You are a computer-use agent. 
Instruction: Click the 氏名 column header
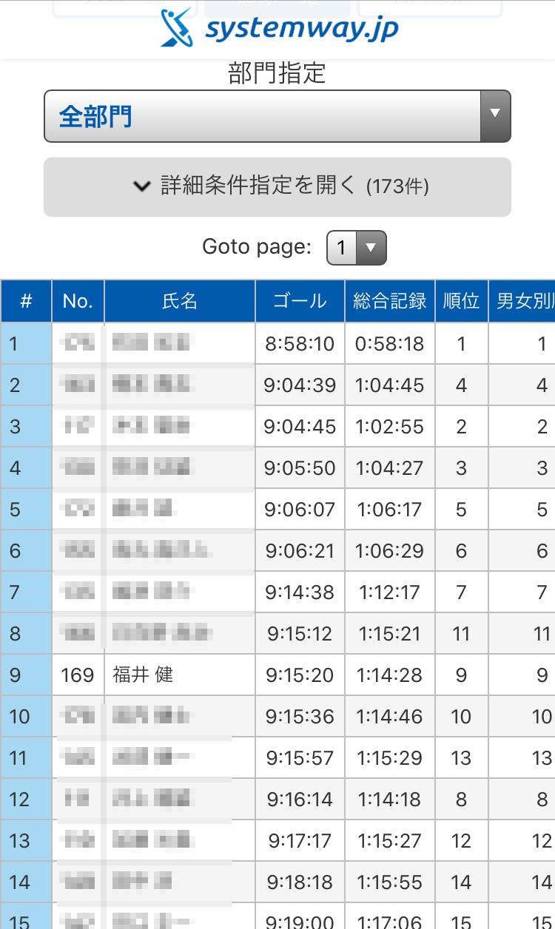[x=180, y=301]
